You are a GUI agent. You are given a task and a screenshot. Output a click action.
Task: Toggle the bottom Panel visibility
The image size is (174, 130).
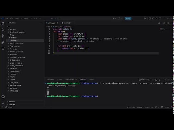click(x=157, y=18)
